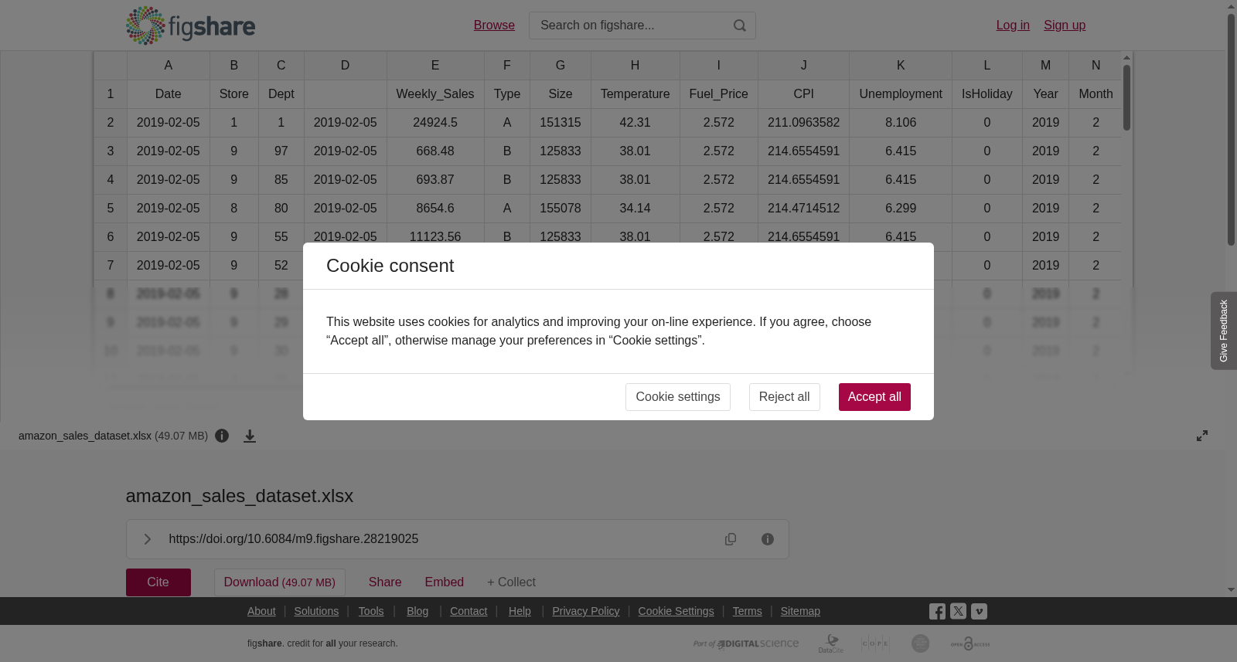Click the page's main vertical scrollbar
Viewport: 1237px width, 662px height.
pos(1231,129)
